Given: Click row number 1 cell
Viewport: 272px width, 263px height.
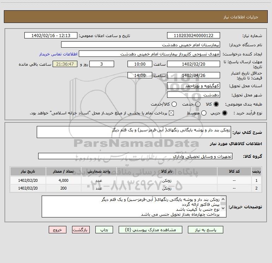Looking at the screenshot, I should tap(256, 180).
